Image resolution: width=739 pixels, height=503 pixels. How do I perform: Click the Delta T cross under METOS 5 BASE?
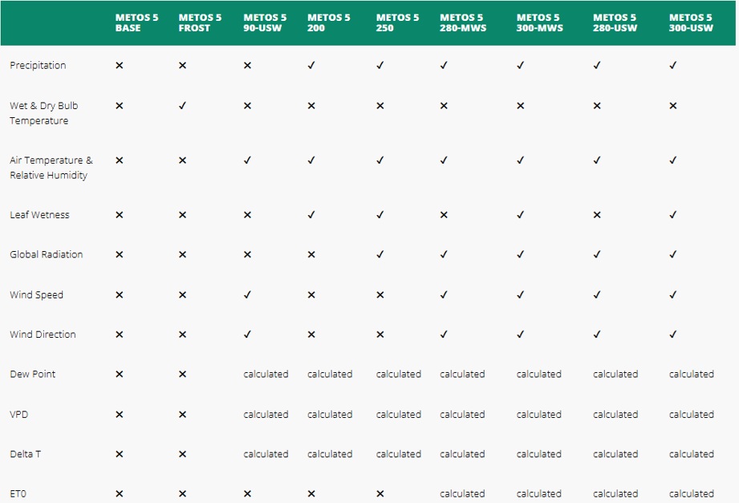click(x=120, y=454)
